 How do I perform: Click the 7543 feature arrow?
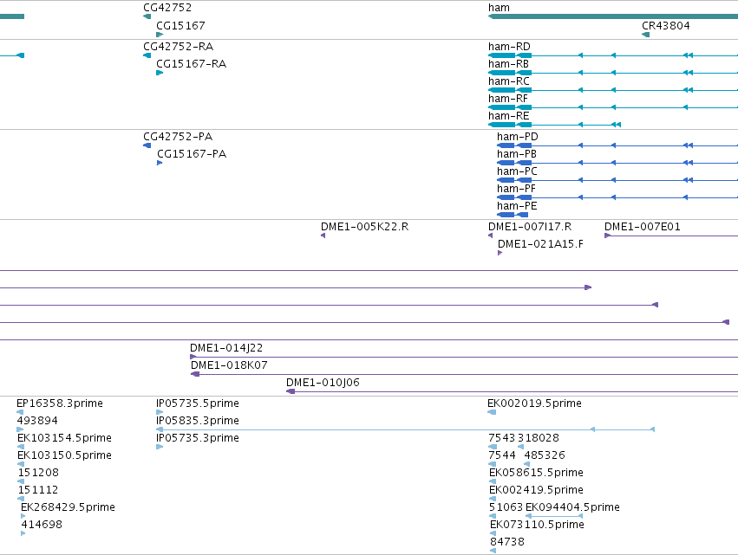click(x=493, y=447)
